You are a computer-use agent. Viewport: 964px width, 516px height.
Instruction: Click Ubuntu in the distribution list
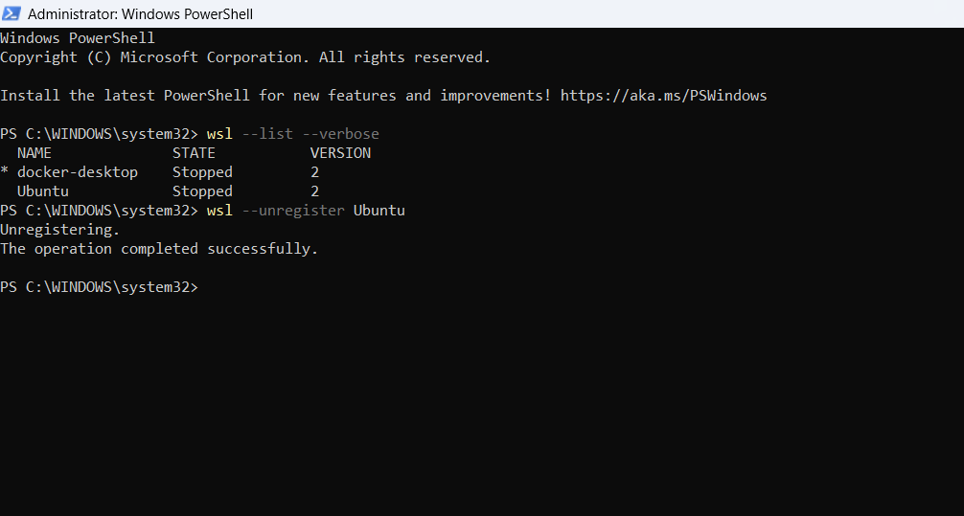coord(43,191)
